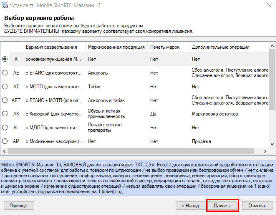276x215 pixels.
Task: Cancel installation with the "Отмена" button
Action: pos(257,205)
